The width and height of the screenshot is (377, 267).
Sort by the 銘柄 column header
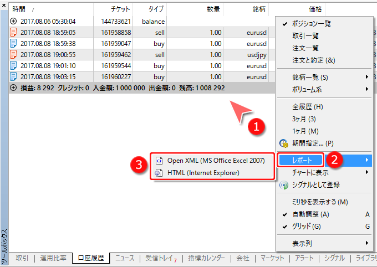[x=246, y=9]
